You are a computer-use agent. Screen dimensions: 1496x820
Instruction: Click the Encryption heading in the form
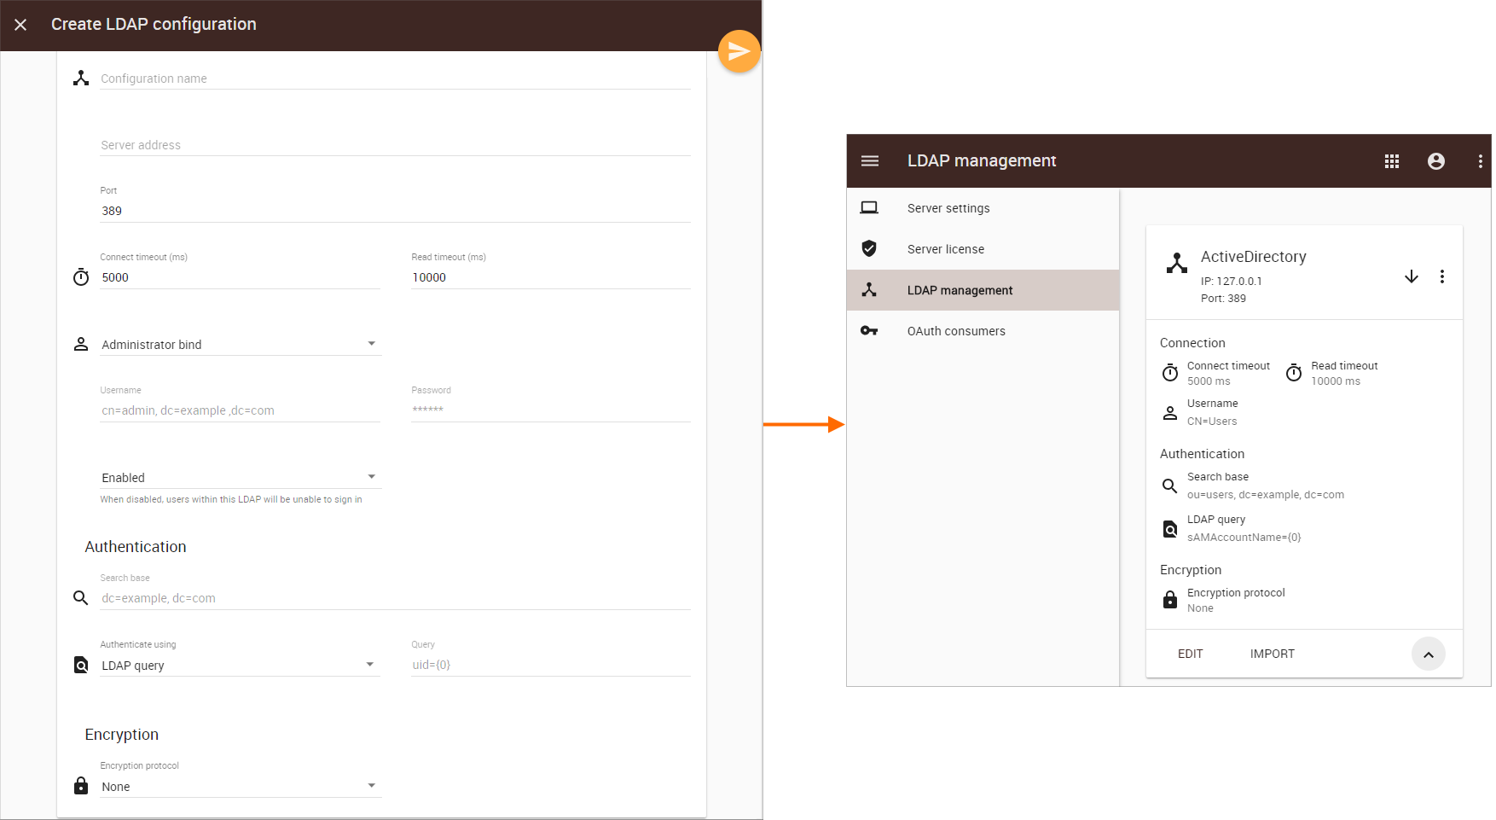point(122,735)
